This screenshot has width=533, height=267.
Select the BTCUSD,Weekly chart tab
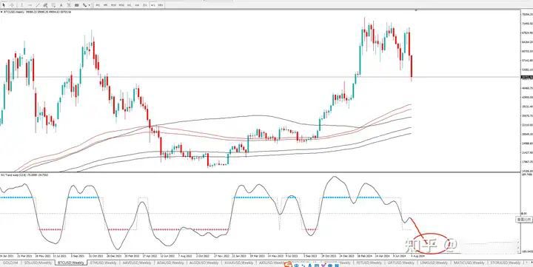coord(71,263)
